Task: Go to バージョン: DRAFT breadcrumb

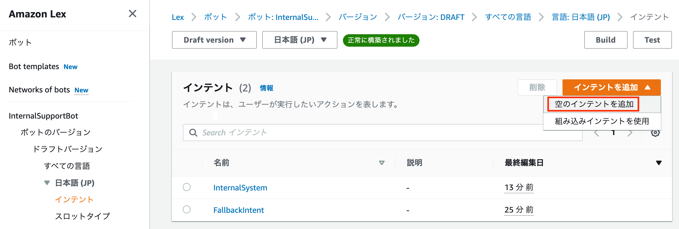Action: (431, 17)
